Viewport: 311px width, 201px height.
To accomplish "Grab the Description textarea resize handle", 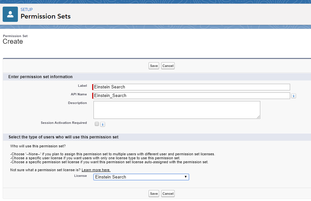I will pos(258,117).
